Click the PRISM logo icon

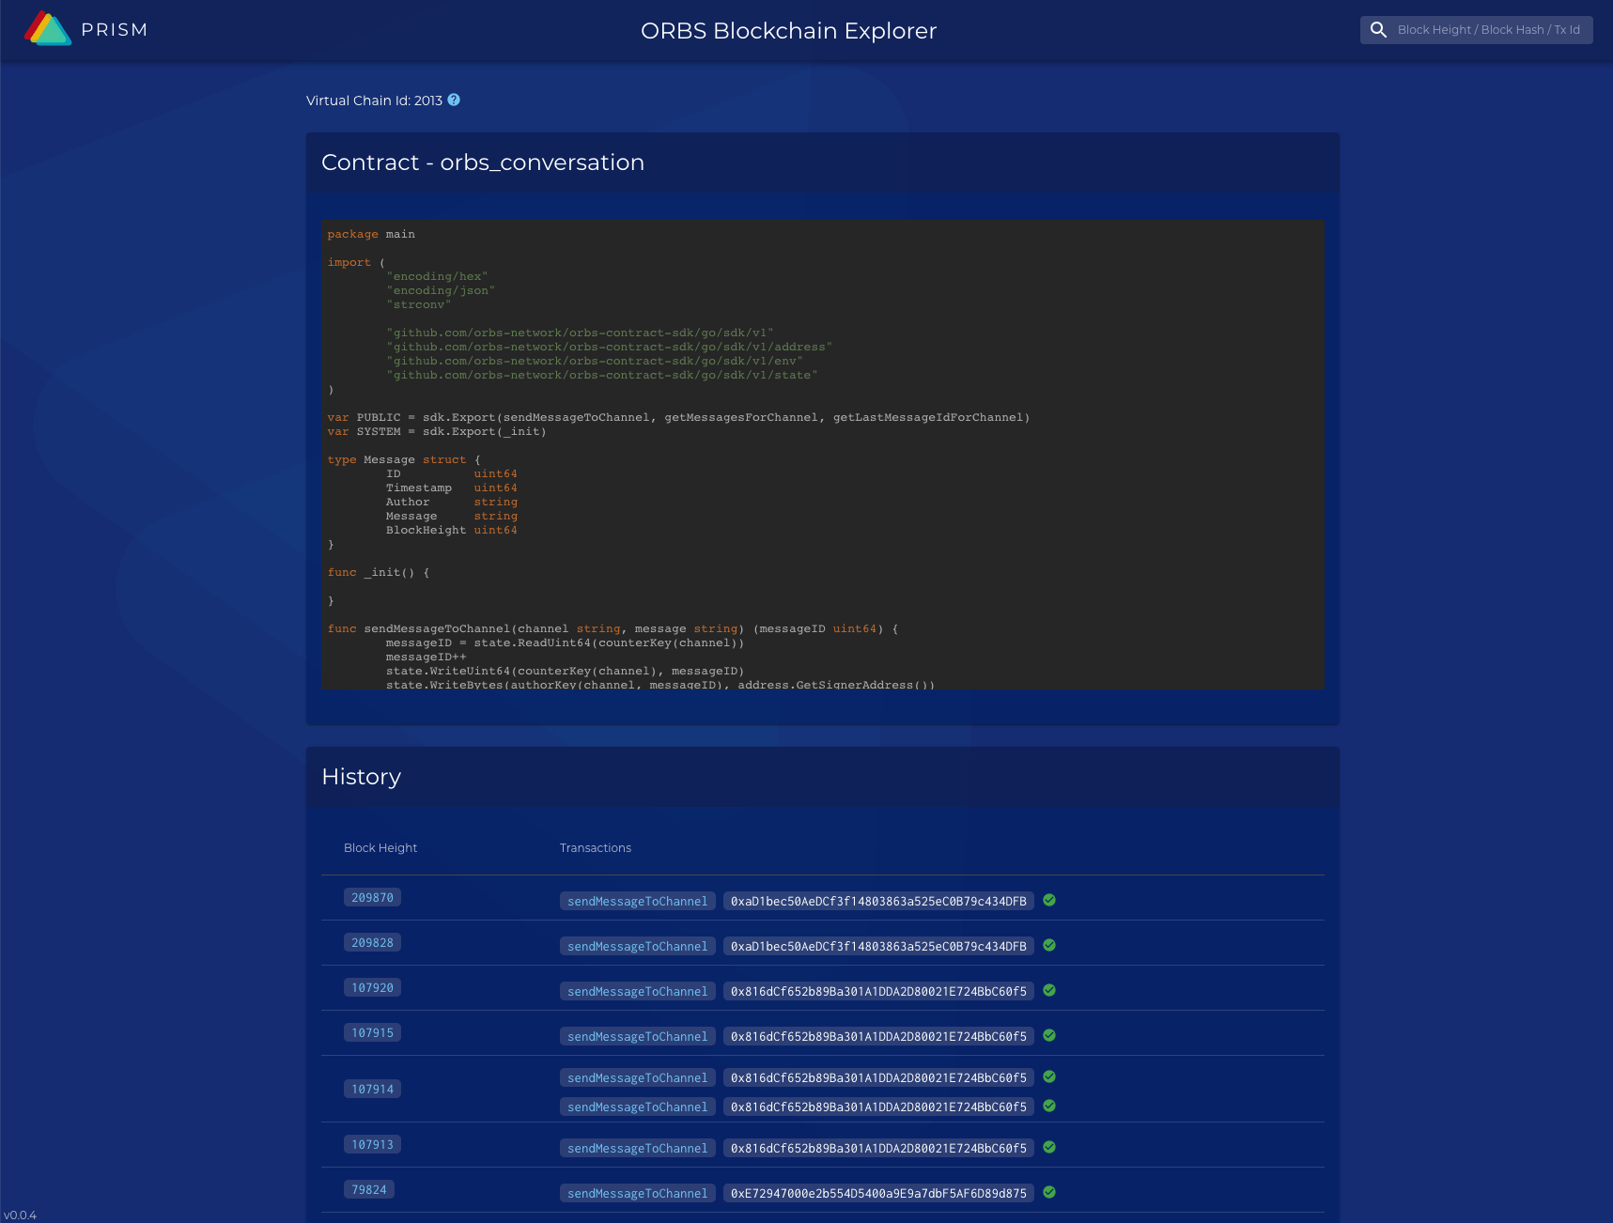pos(48,29)
